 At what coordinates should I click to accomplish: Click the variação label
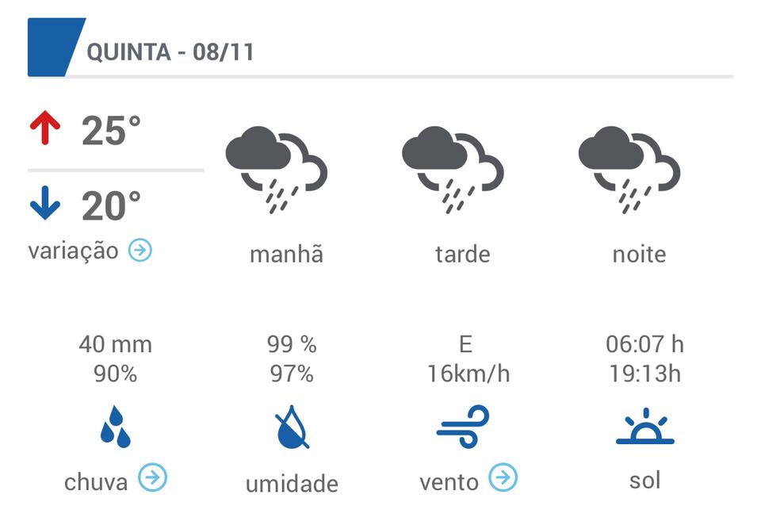73,251
